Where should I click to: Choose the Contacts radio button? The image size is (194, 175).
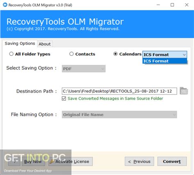point(71,54)
